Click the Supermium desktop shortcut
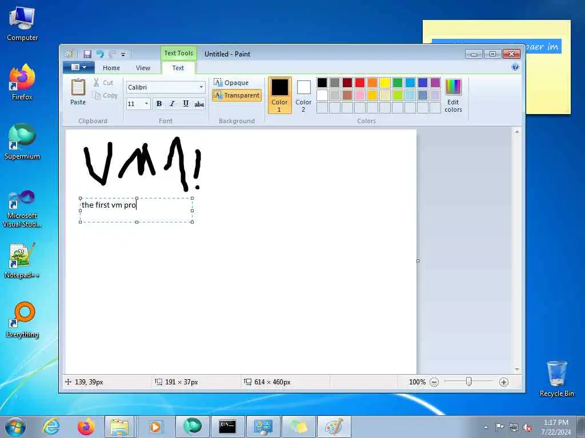The height and width of the screenshot is (438, 585). coord(22,141)
